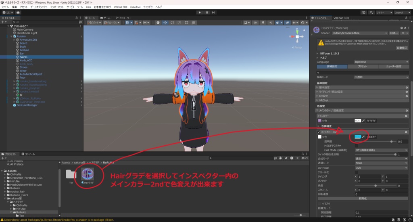
Task: Switch to the ゲーム tab
Action: point(105,18)
